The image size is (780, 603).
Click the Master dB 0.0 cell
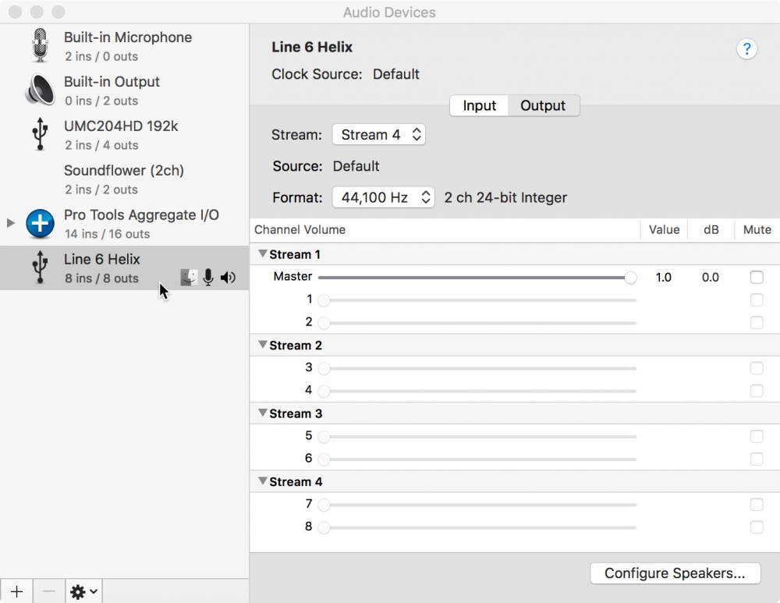(710, 277)
